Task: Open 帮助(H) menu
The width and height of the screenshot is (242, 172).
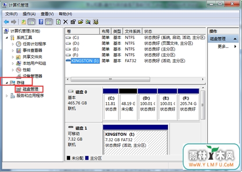Action: [65, 14]
